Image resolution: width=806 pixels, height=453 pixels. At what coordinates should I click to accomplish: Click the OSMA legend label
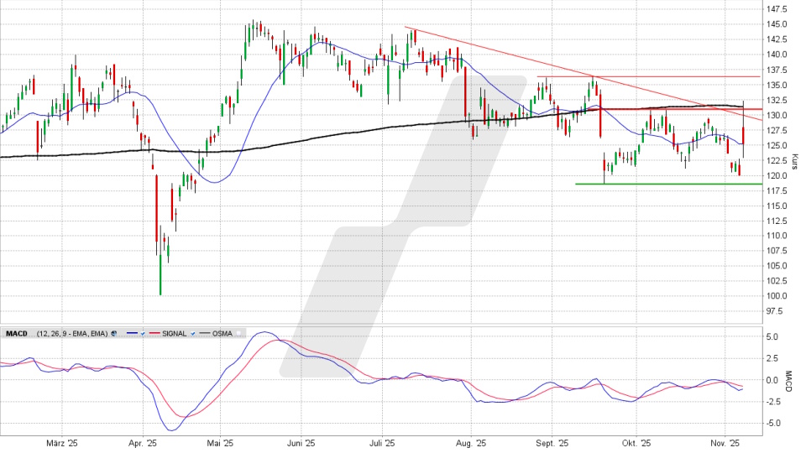pyautogui.click(x=222, y=333)
